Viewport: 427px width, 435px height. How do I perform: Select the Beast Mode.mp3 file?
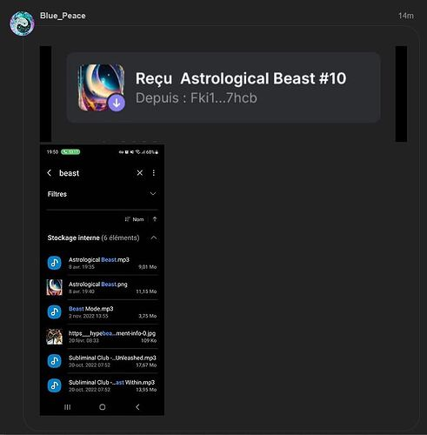click(102, 312)
